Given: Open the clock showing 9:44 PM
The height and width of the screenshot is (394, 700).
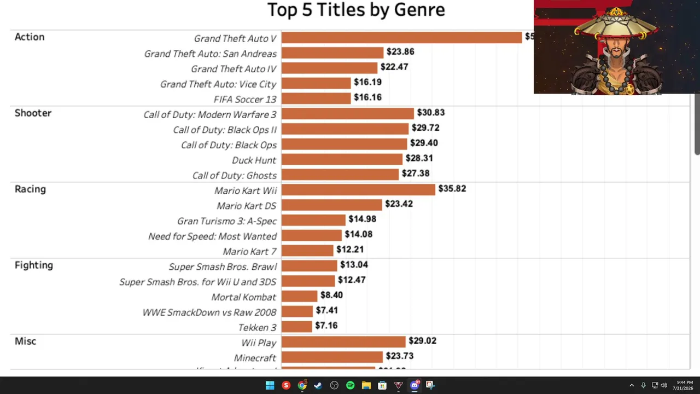Looking at the screenshot, I should click(x=682, y=385).
